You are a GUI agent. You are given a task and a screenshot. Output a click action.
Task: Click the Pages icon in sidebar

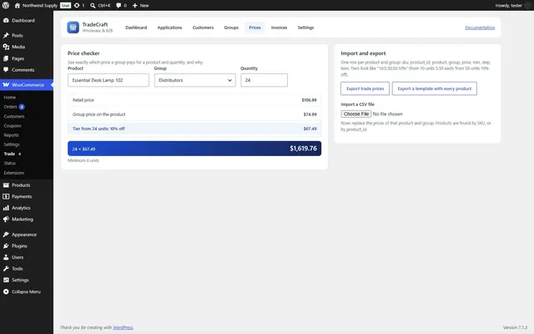(x=6, y=58)
